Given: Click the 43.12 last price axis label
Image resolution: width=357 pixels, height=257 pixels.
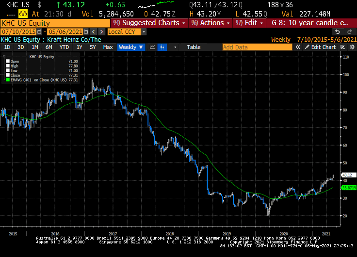Looking at the screenshot, I should click(x=348, y=175).
